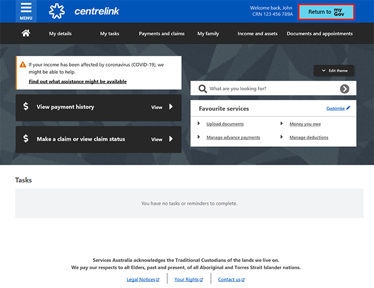Image resolution: width=374 pixels, height=288 pixels.
Task: Open Make a claim or view claim status
Action: click(x=98, y=139)
